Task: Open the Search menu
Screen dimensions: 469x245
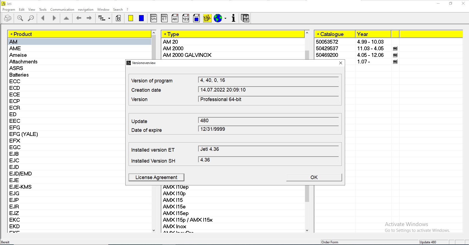Action: (118, 10)
